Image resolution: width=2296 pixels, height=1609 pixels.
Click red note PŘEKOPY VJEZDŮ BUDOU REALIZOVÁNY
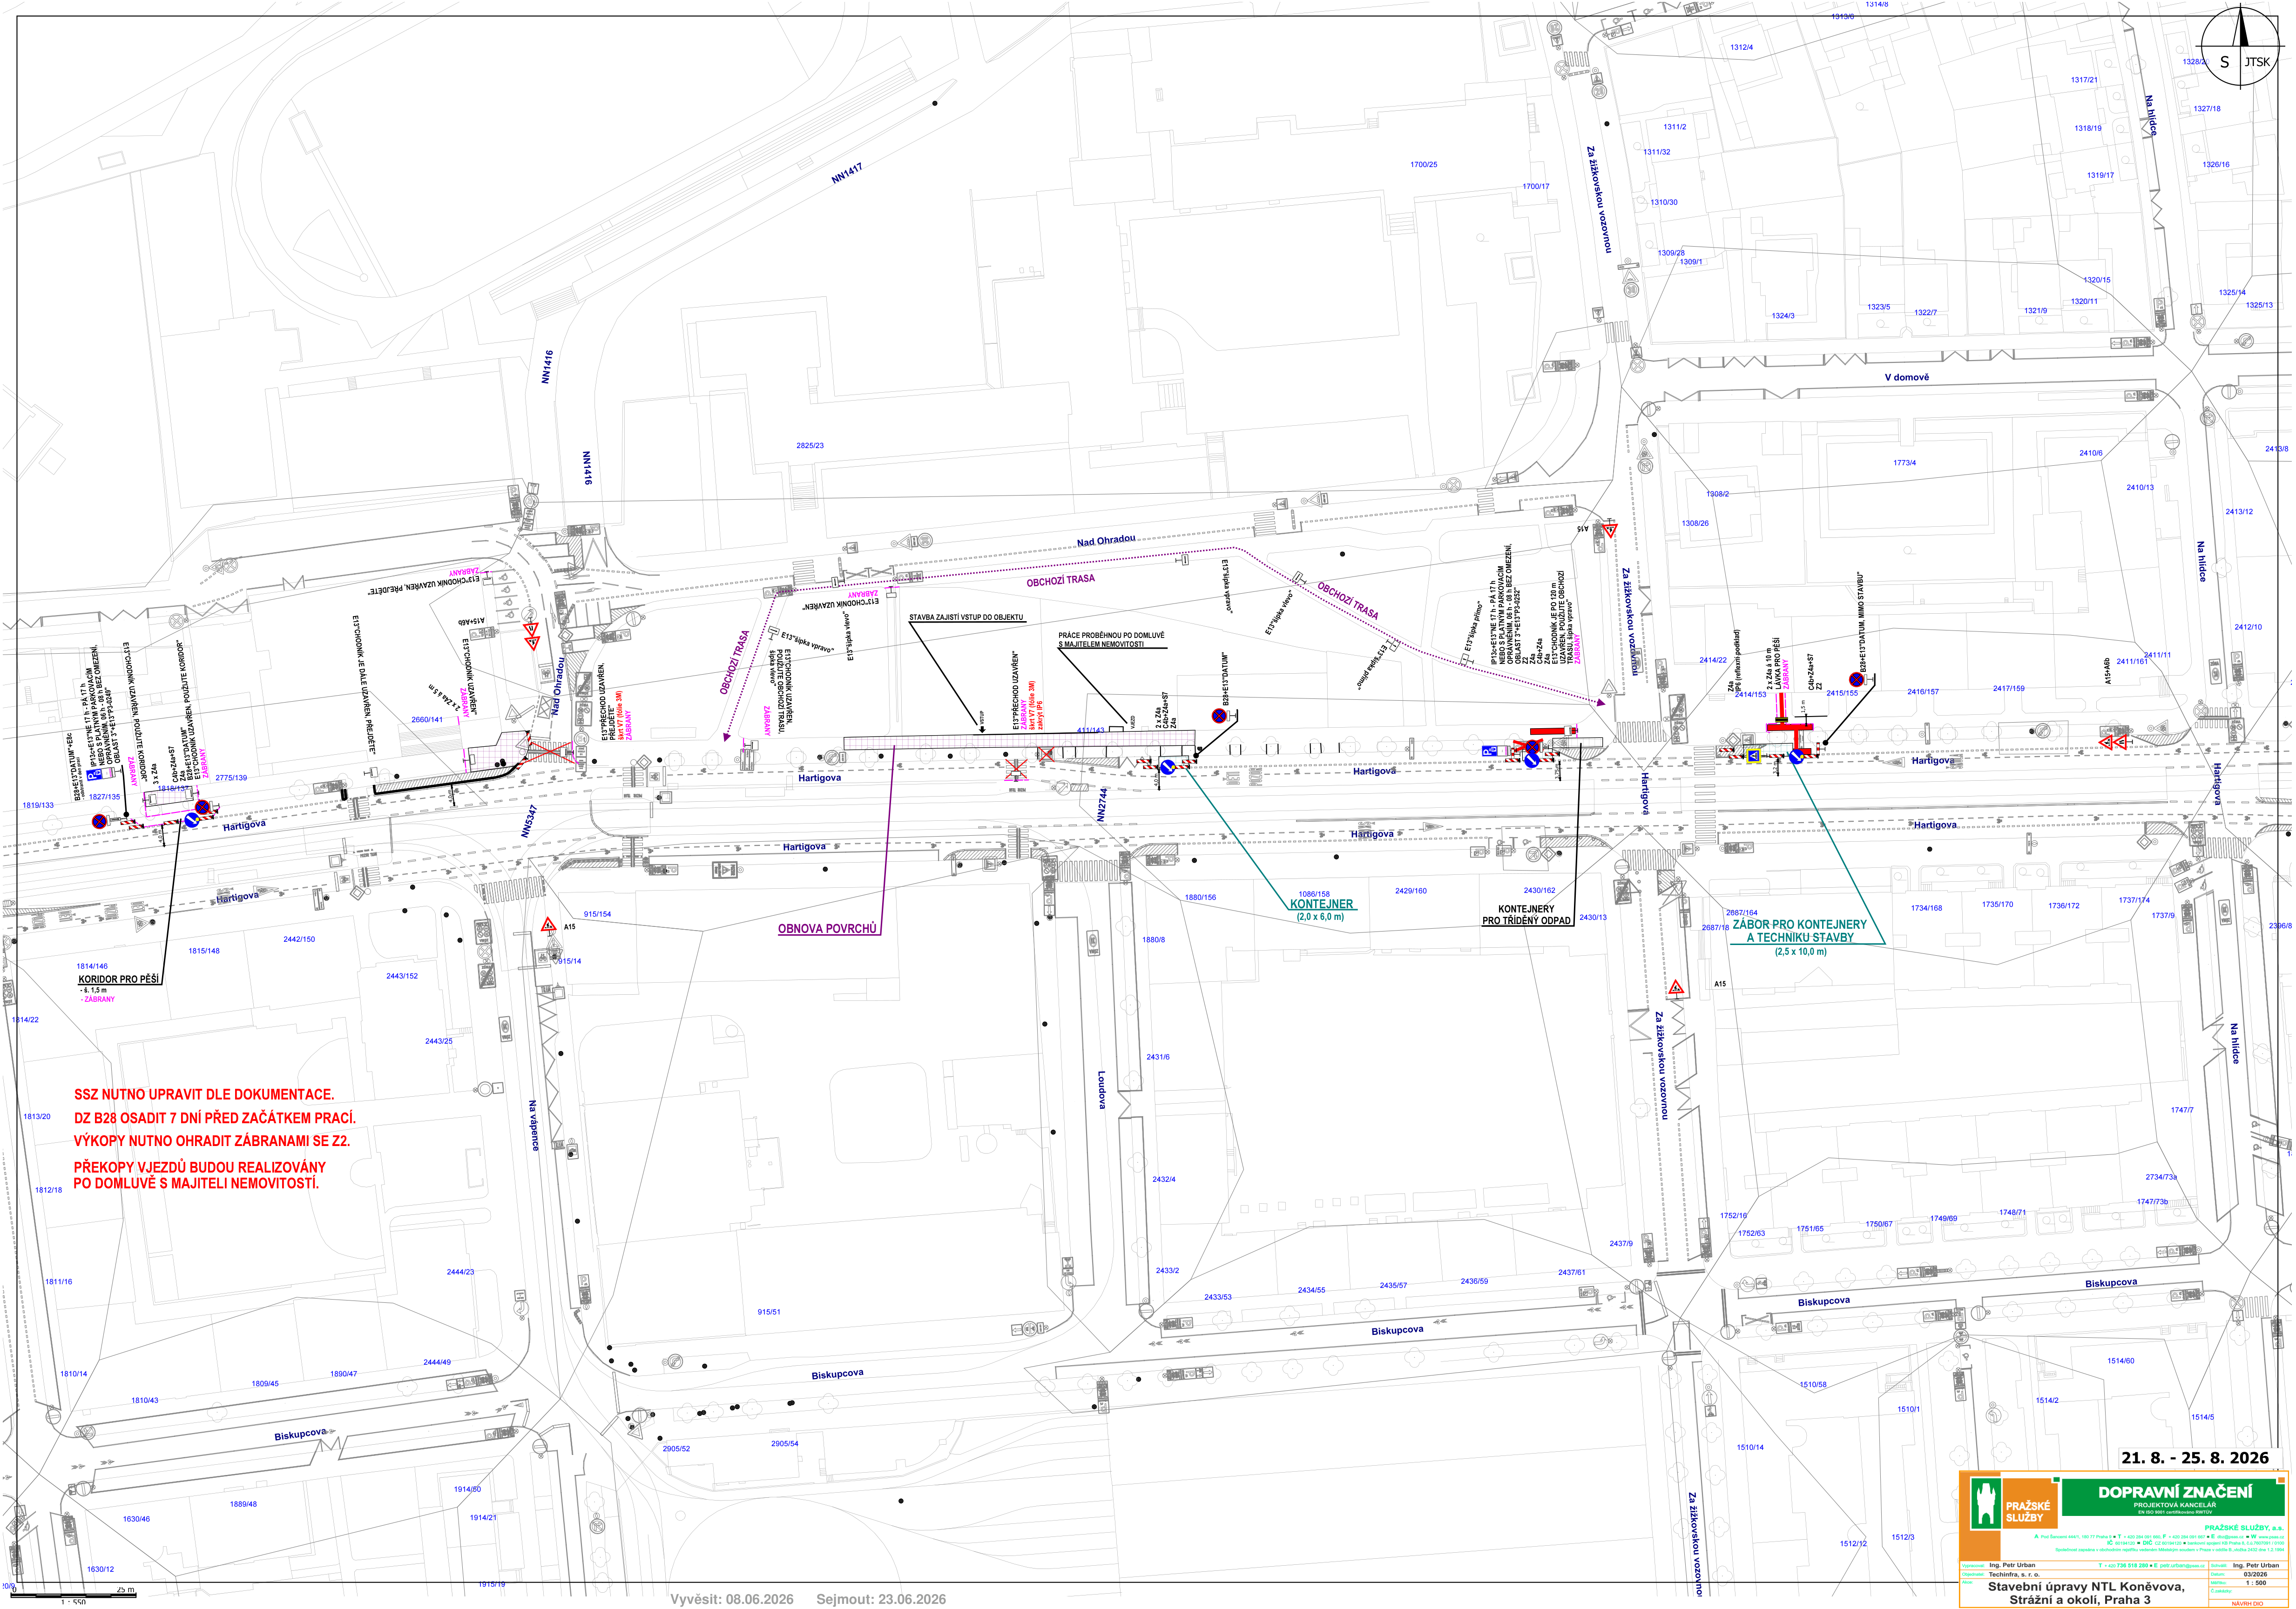pyautogui.click(x=200, y=1175)
